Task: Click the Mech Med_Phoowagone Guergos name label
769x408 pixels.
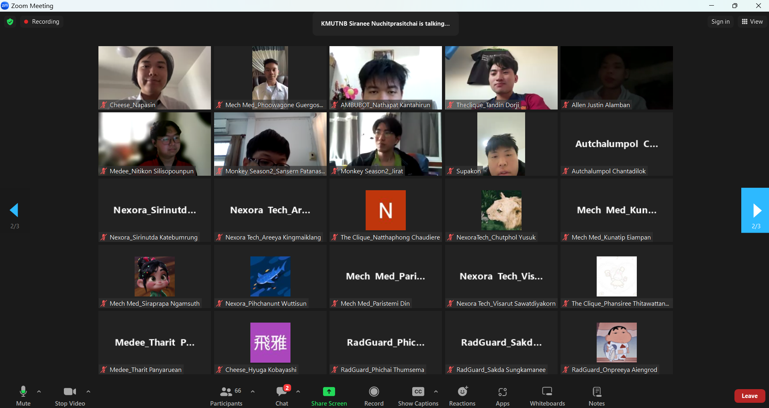Action: point(274,105)
